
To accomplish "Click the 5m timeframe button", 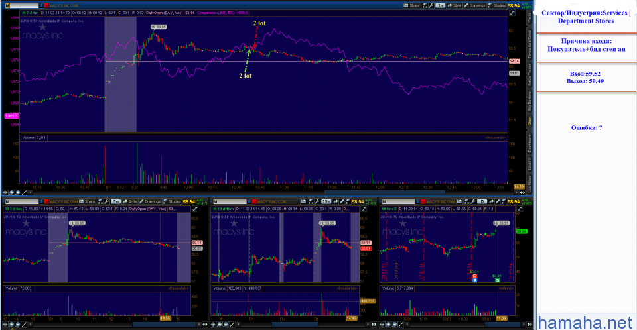I will click(115, 201).
